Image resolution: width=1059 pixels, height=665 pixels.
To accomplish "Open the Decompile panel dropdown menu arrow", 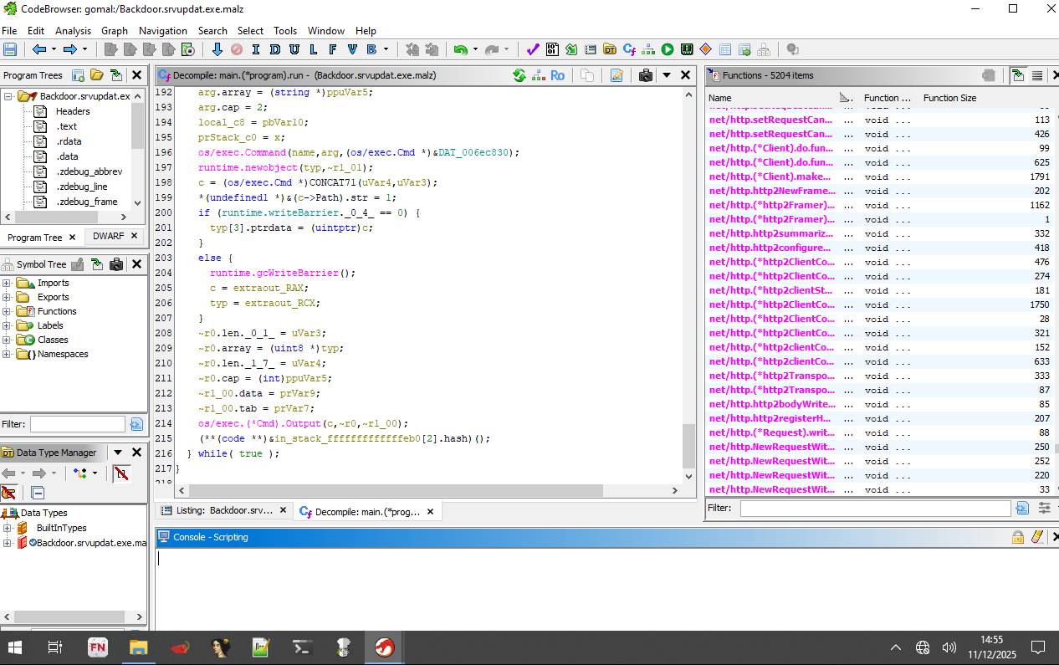I will (x=667, y=75).
